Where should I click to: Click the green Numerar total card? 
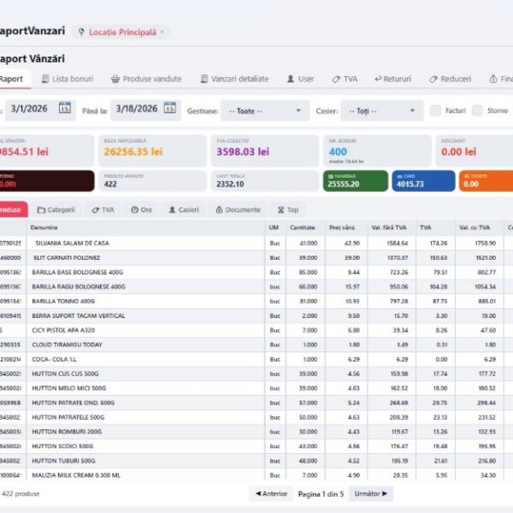[x=356, y=180]
